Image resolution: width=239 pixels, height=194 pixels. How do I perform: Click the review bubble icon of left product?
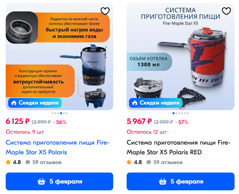click(28, 162)
